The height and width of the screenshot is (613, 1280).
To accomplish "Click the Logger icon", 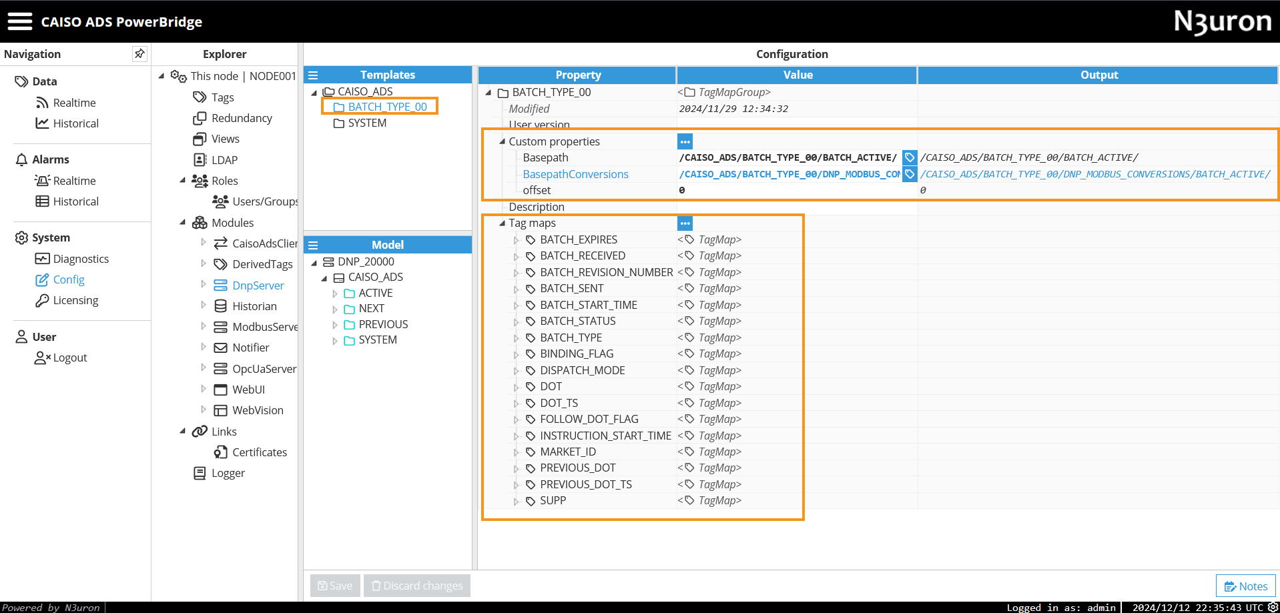I will [x=200, y=473].
